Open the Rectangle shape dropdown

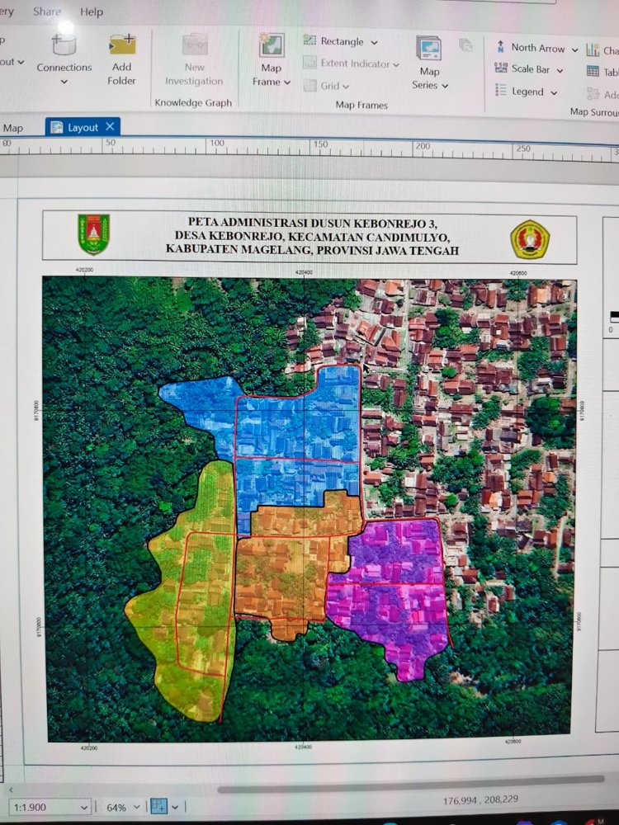pos(374,42)
